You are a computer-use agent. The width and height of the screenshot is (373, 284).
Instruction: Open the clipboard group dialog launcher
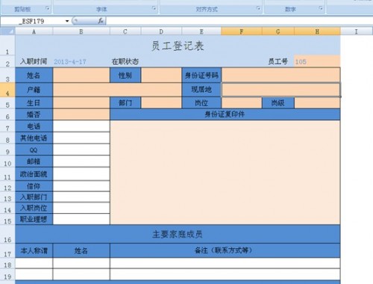click(48, 9)
